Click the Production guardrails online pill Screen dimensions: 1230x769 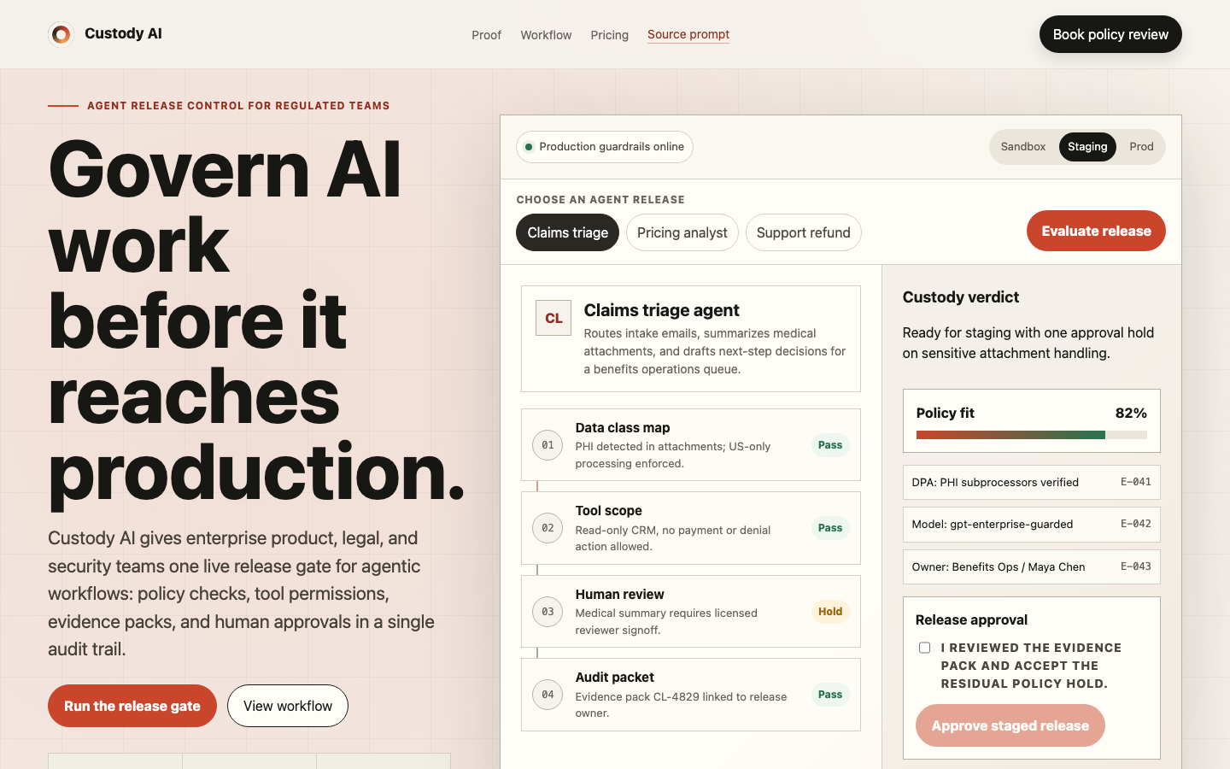(x=605, y=147)
